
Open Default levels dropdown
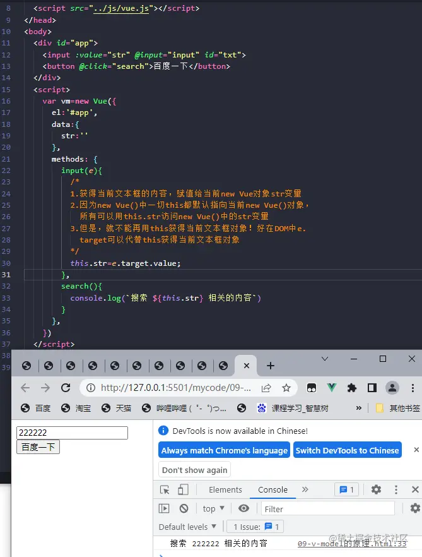click(187, 527)
